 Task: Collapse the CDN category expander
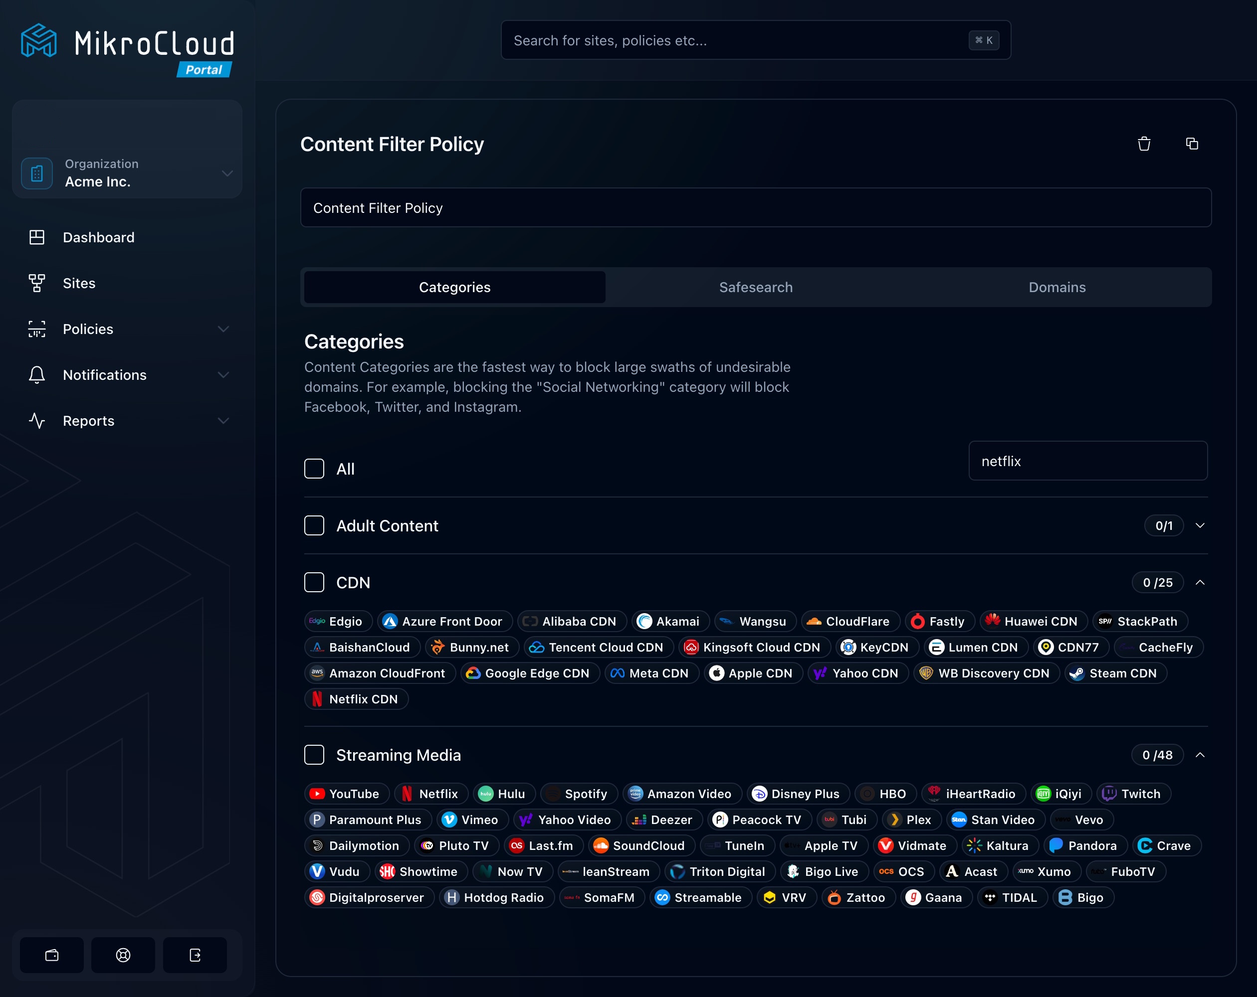[x=1200, y=583]
